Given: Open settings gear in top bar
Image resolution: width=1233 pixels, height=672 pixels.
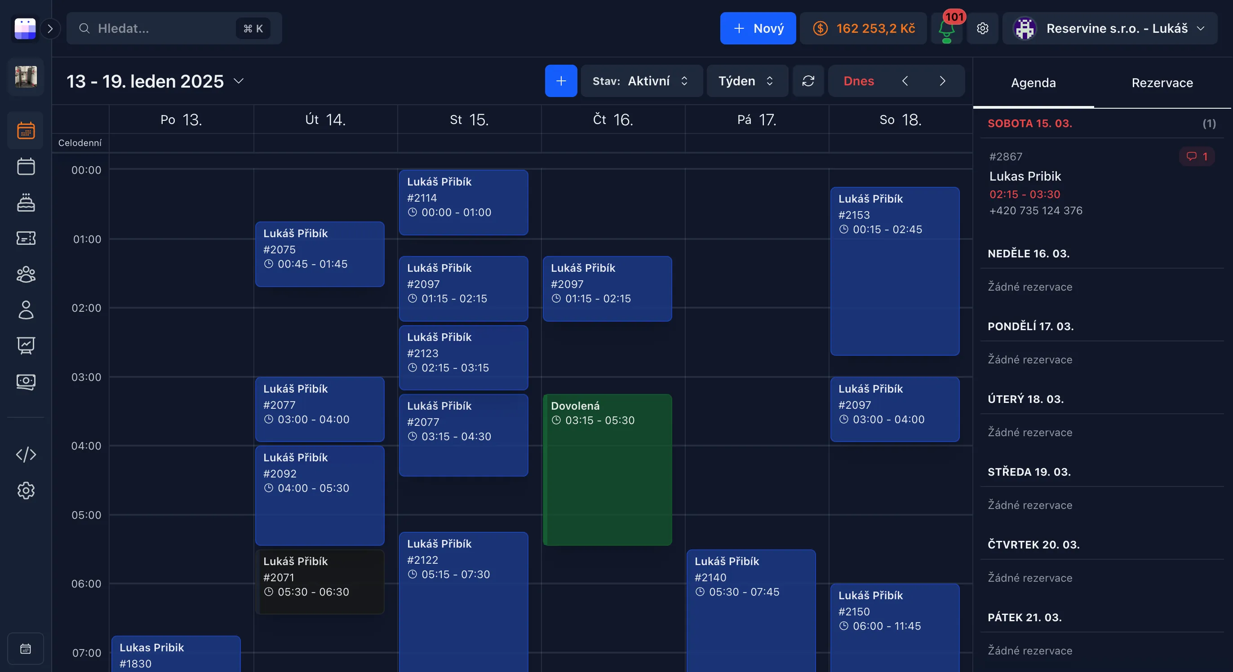Looking at the screenshot, I should [982, 29].
